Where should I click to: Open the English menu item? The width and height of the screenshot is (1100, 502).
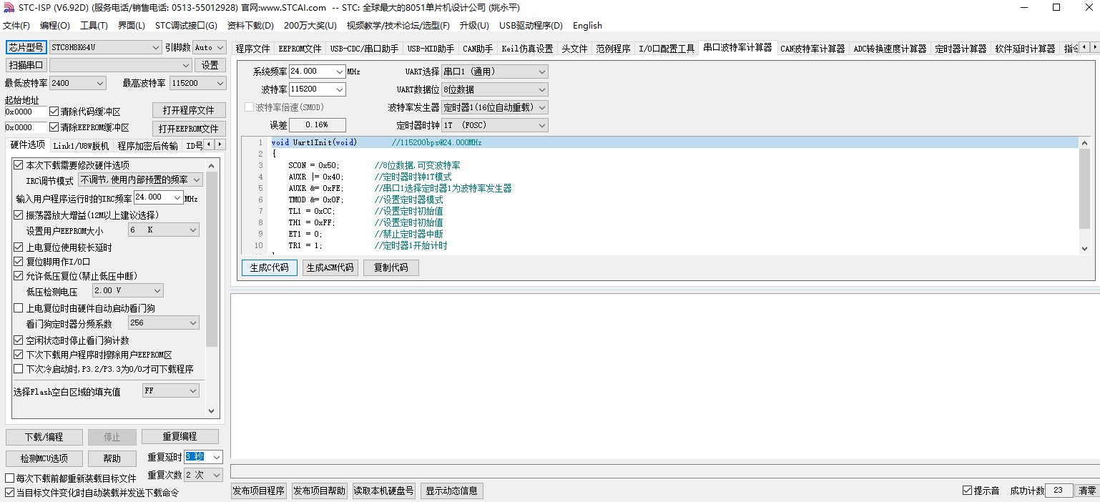point(587,26)
